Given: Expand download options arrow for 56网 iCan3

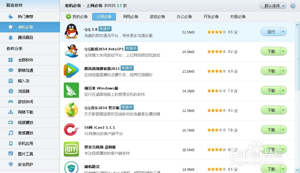Looking at the screenshot, I should point(283,130).
